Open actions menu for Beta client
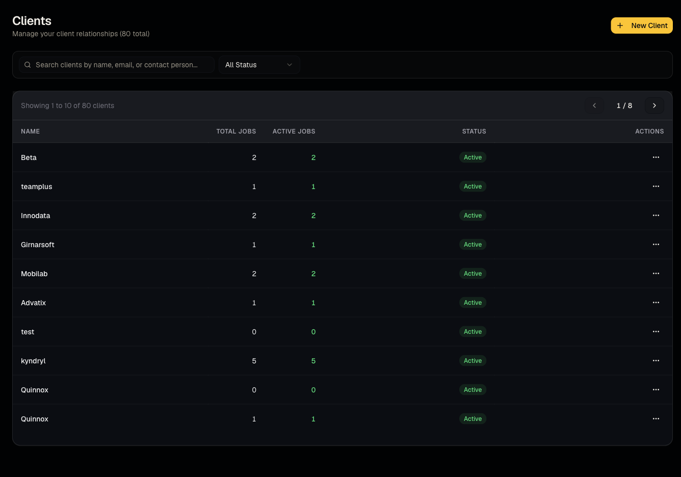The width and height of the screenshot is (681, 477). [656, 157]
